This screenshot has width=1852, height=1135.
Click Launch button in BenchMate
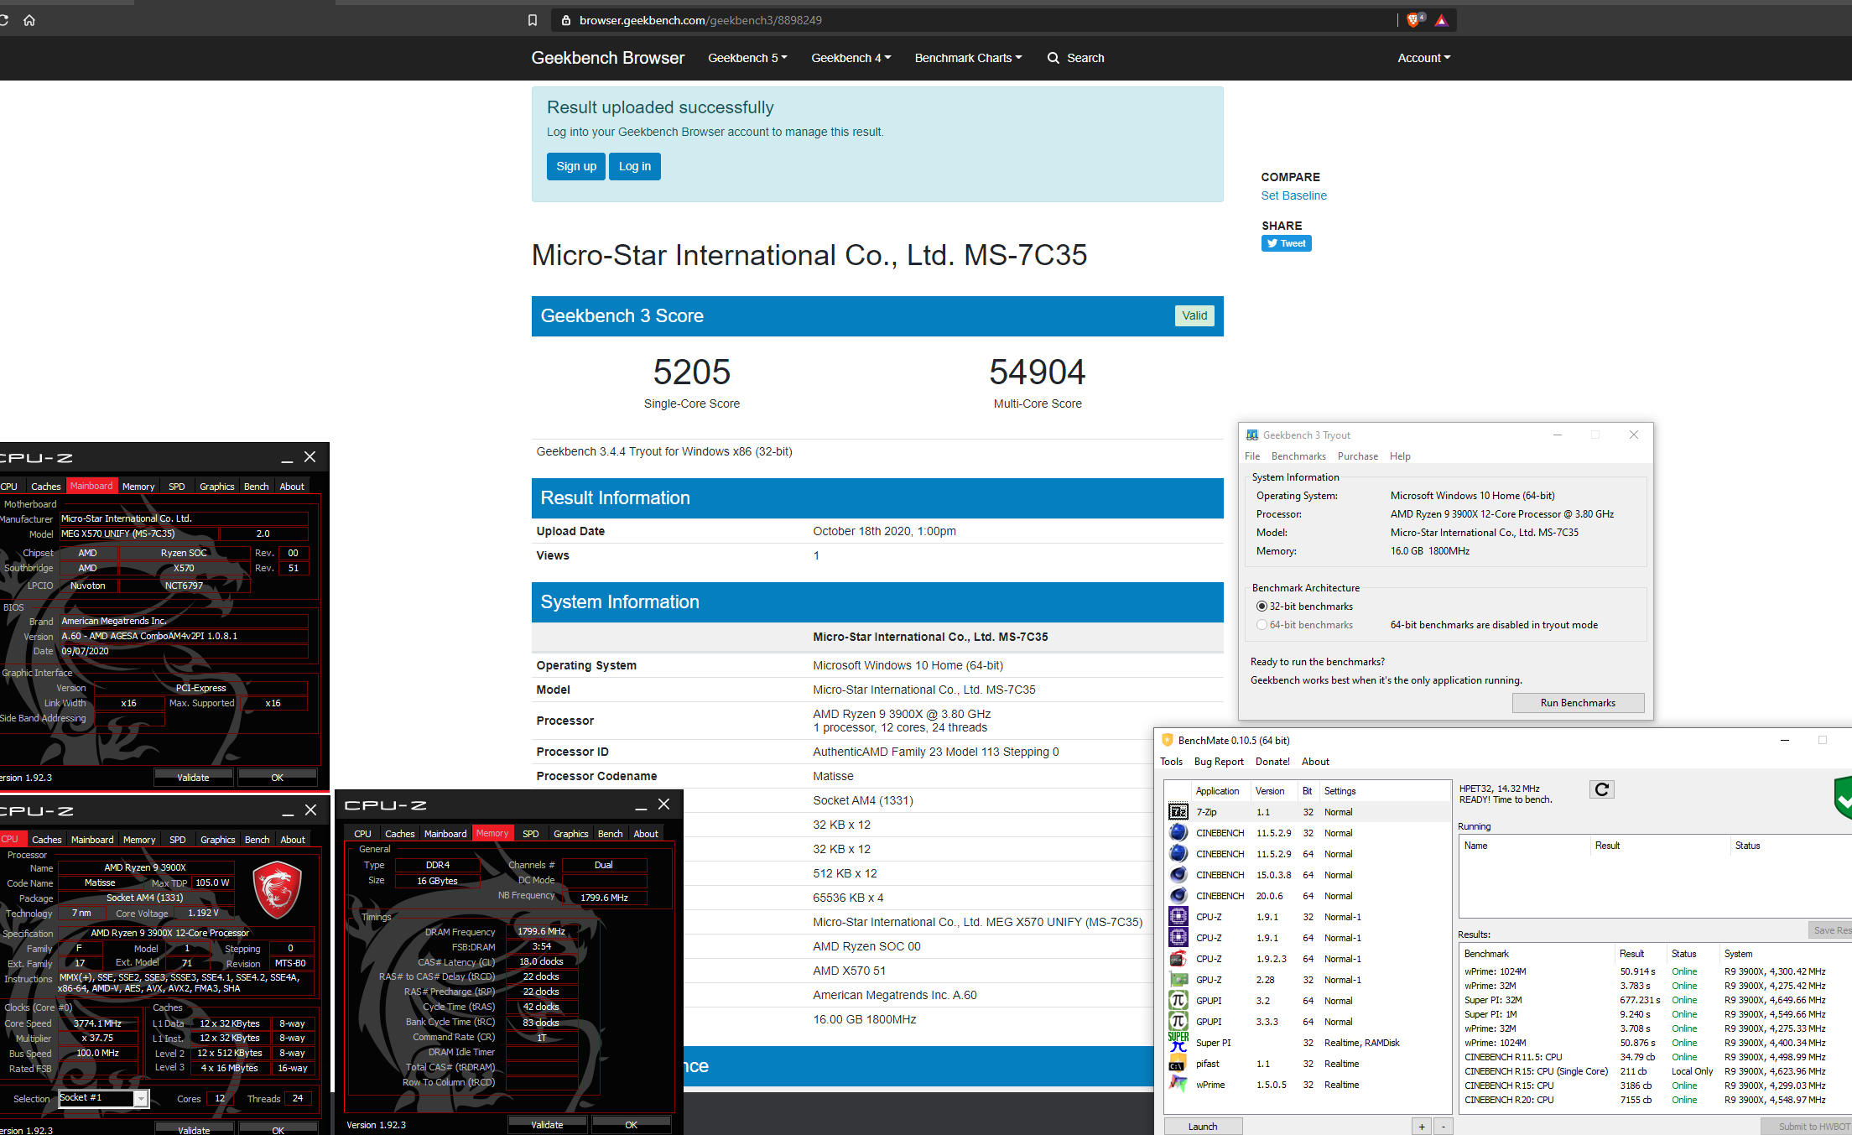[x=1203, y=1127]
